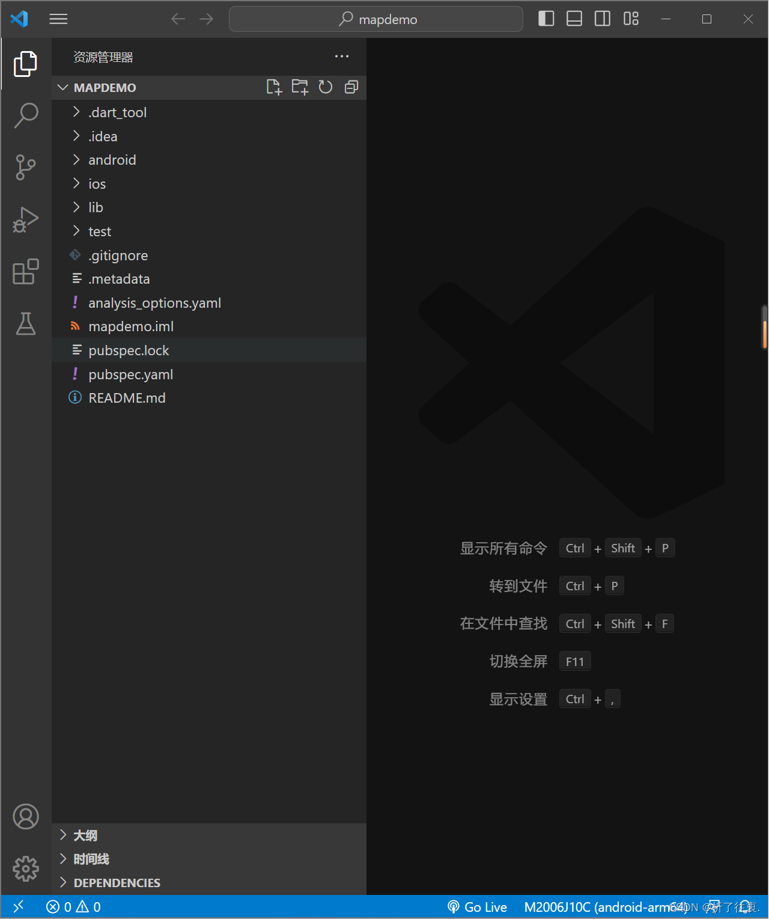
Task: Open the .metadata file
Action: (209, 279)
